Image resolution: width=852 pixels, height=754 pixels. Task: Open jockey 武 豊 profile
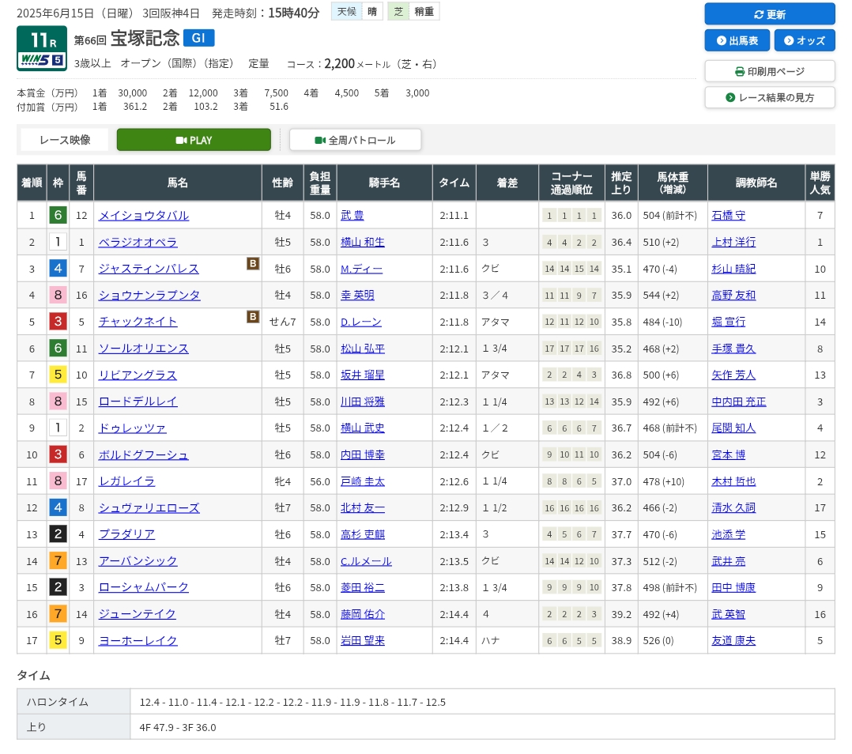click(352, 216)
